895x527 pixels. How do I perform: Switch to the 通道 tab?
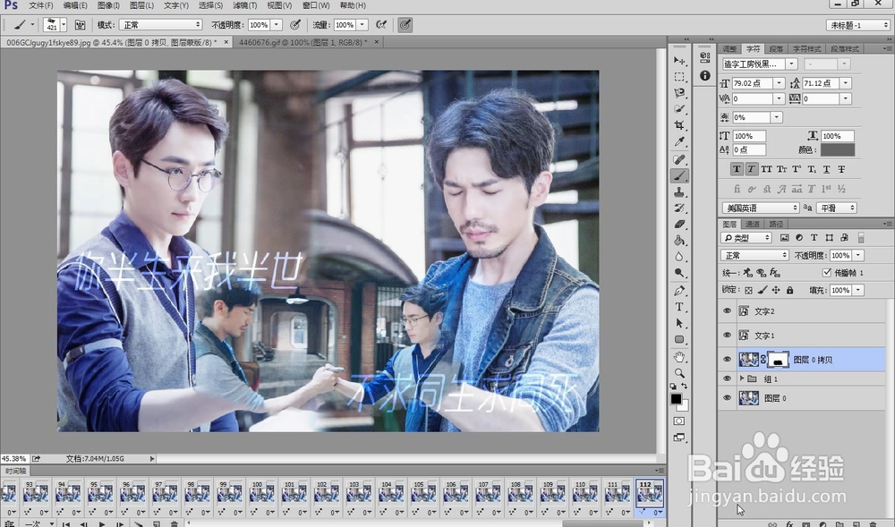tap(753, 225)
